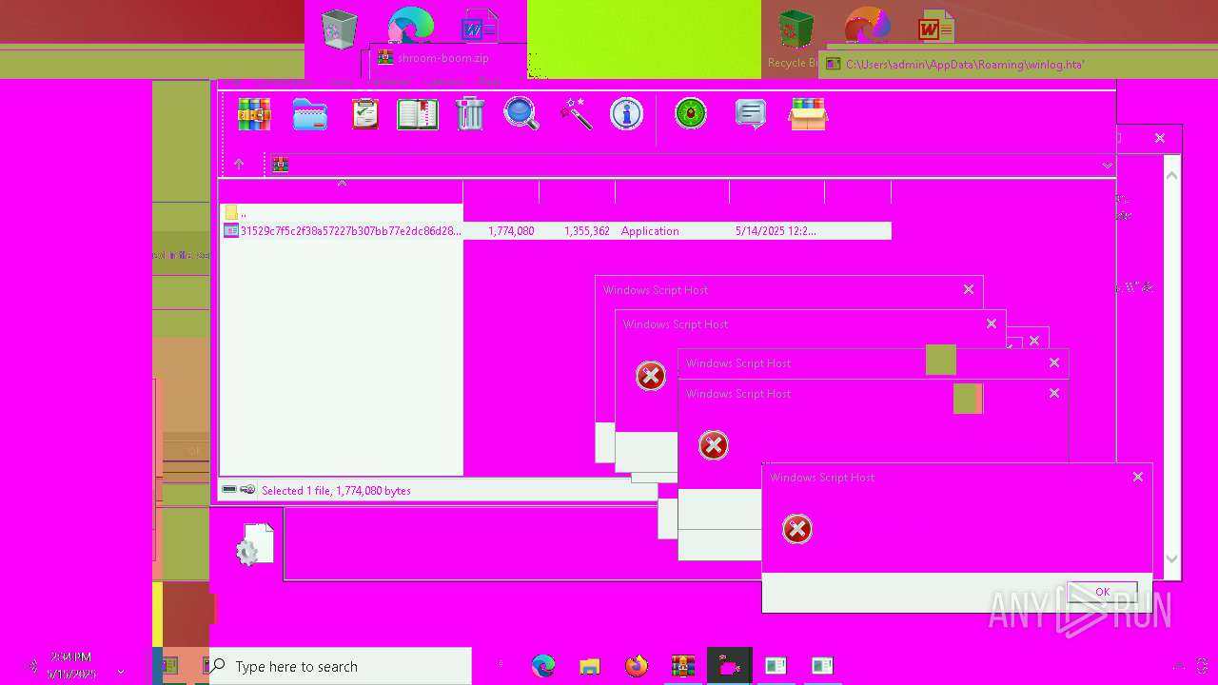Click the WinRAR Test archive clipboard icon
Image resolution: width=1218 pixels, height=685 pixels.
point(365,115)
